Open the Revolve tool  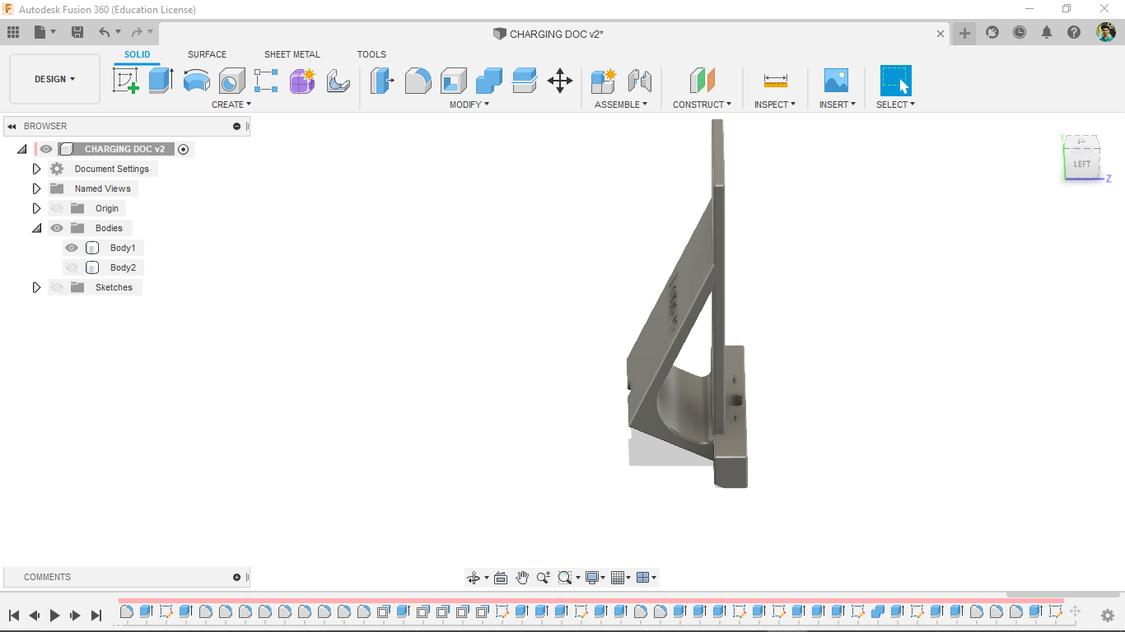197,81
